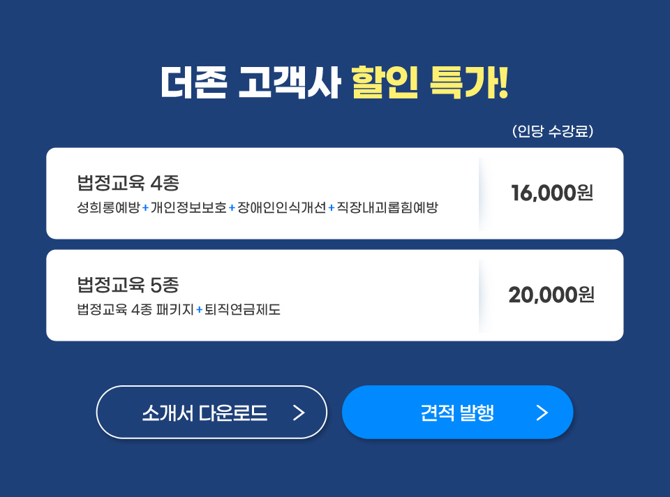Click the 16,000원 price

coord(552,193)
